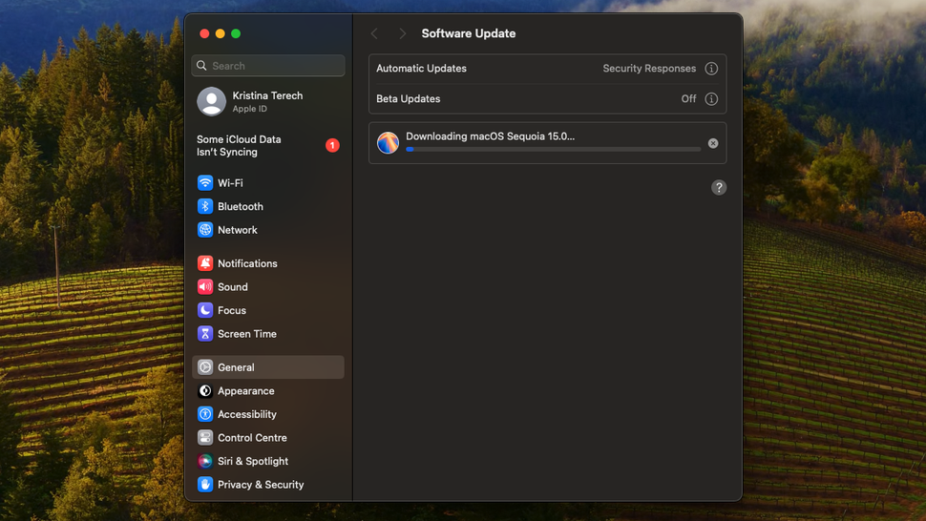Click the Automatic Updates label
The image size is (926, 521).
(421, 69)
